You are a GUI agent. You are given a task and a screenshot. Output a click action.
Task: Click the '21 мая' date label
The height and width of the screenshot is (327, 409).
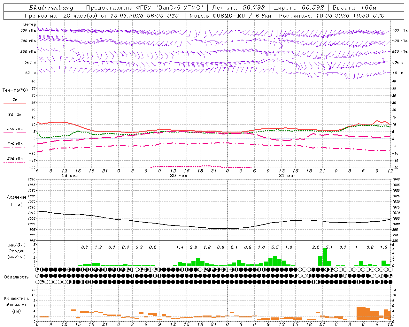[287, 176]
